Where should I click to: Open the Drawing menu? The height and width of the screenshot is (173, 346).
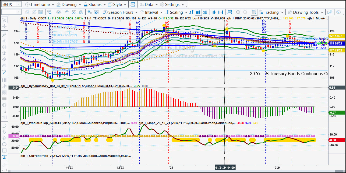point(69,5)
